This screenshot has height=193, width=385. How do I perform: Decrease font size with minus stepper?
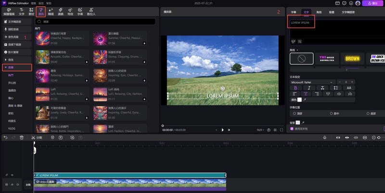pyautogui.click(x=340, y=82)
